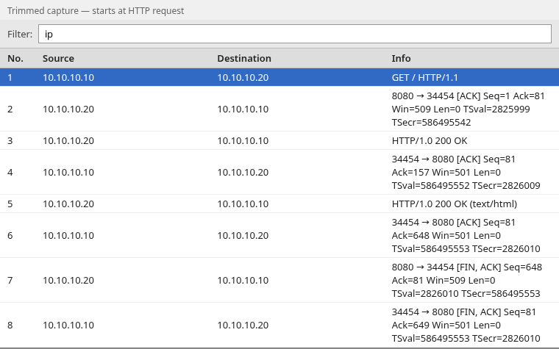Select the 'Ack=157 Win=501' info cell
Viewport: 559px width, 349px height.
466,173
